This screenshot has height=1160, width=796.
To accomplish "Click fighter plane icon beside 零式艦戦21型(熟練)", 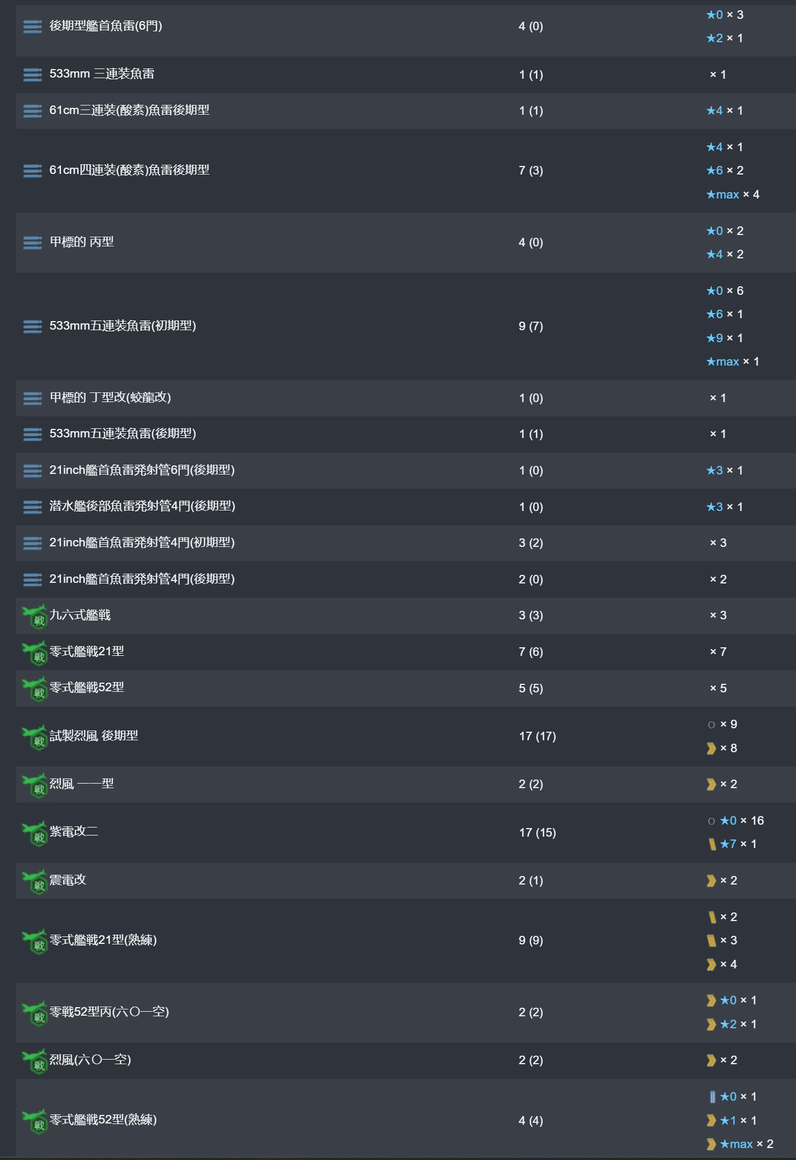I will point(35,942).
